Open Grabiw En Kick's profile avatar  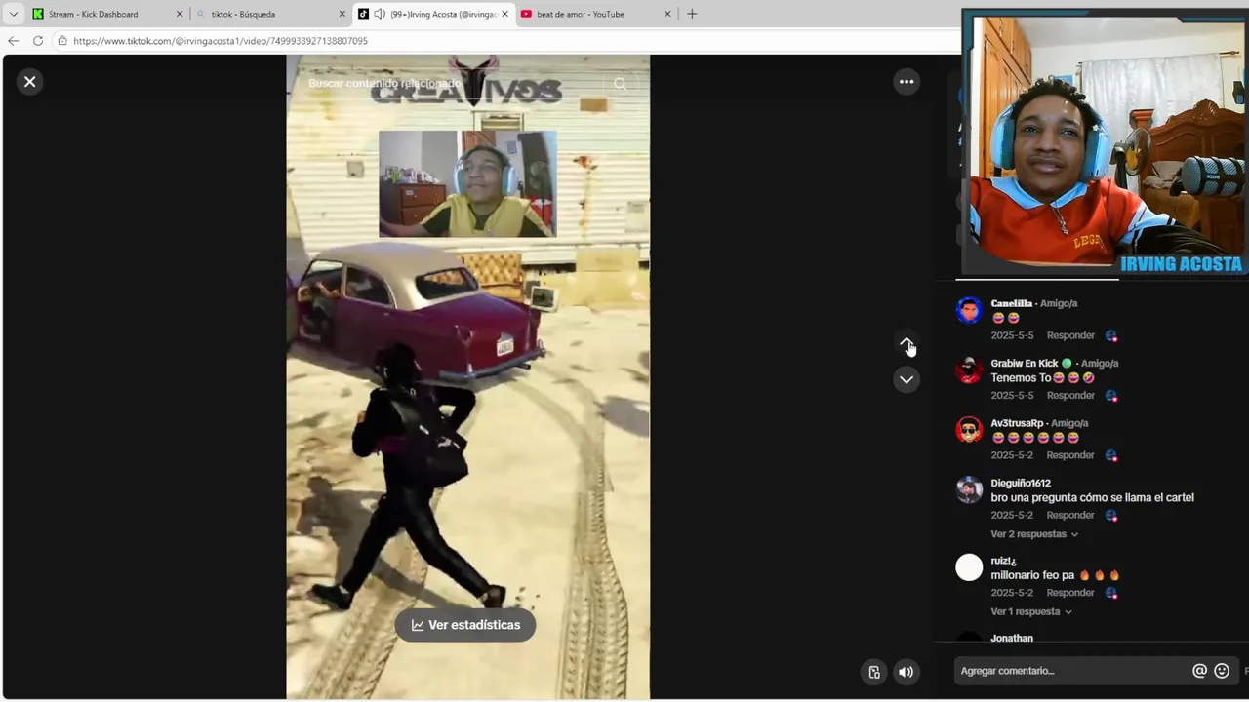click(x=969, y=370)
